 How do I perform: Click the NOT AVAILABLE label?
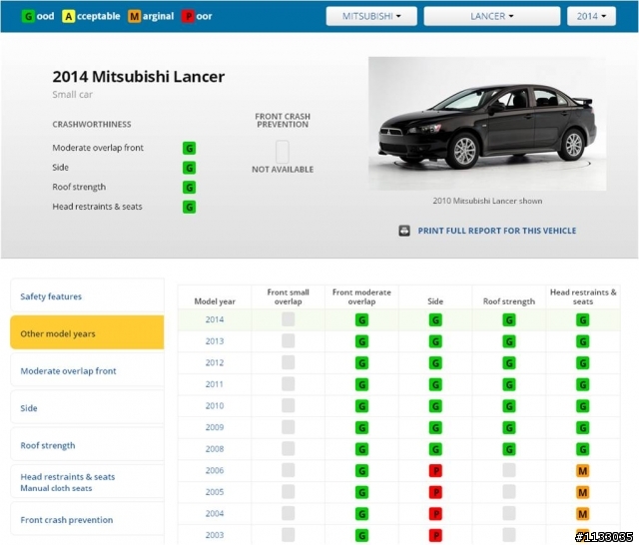[x=283, y=170]
